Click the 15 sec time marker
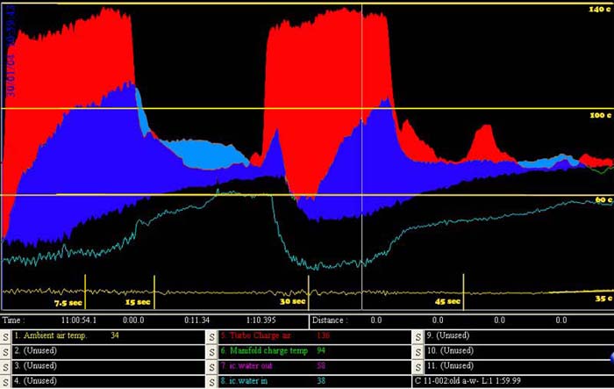Screen dimensions: 614x389 click(x=138, y=302)
